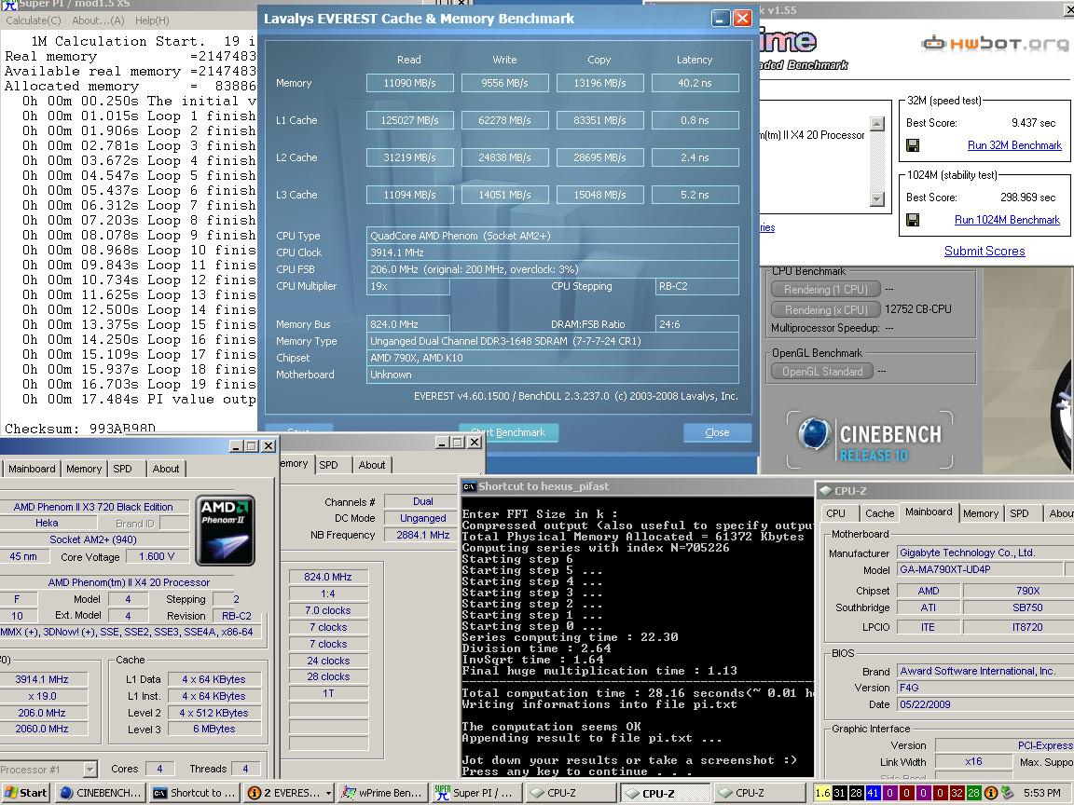Click save icon beside Run 32M Benchmark
The height and width of the screenshot is (805, 1074).
coord(913,145)
